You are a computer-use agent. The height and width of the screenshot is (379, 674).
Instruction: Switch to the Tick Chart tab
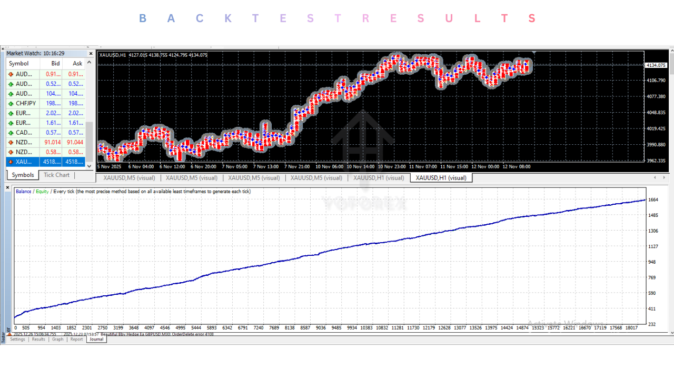(56, 175)
